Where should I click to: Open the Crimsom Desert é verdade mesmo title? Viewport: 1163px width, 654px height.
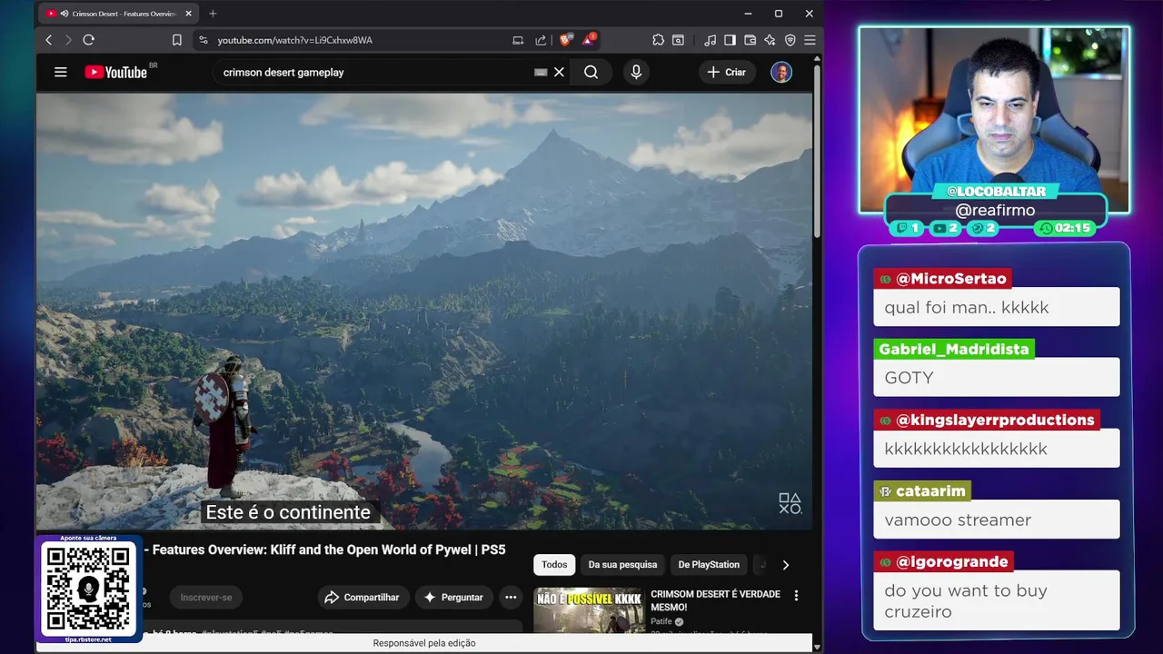pos(715,600)
